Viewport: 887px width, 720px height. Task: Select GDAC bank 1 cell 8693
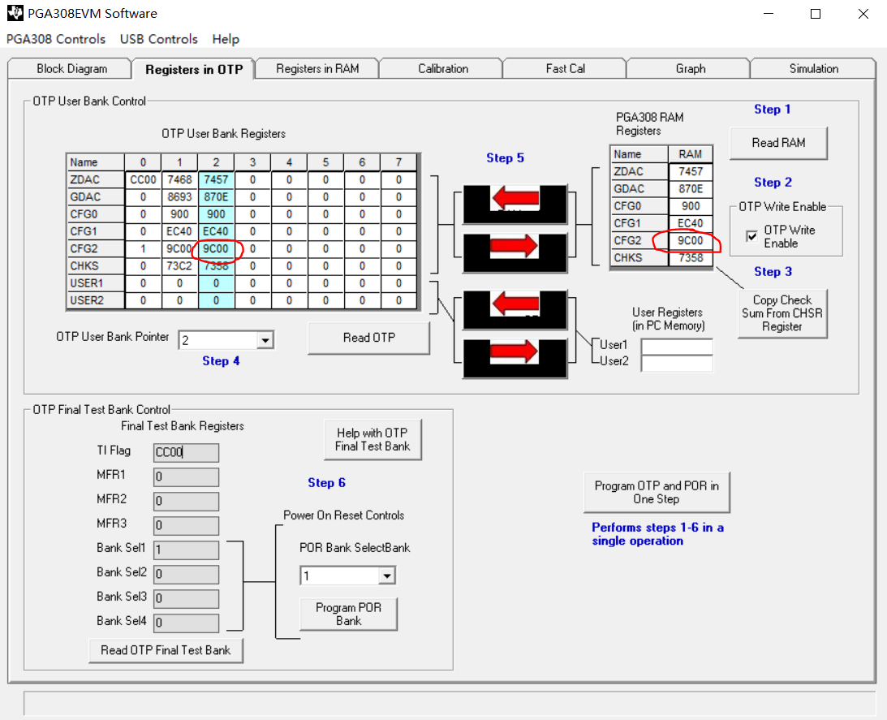click(x=179, y=197)
